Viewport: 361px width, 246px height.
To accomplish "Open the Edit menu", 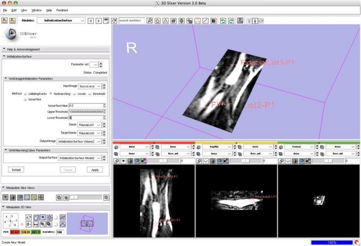I will point(14,10).
